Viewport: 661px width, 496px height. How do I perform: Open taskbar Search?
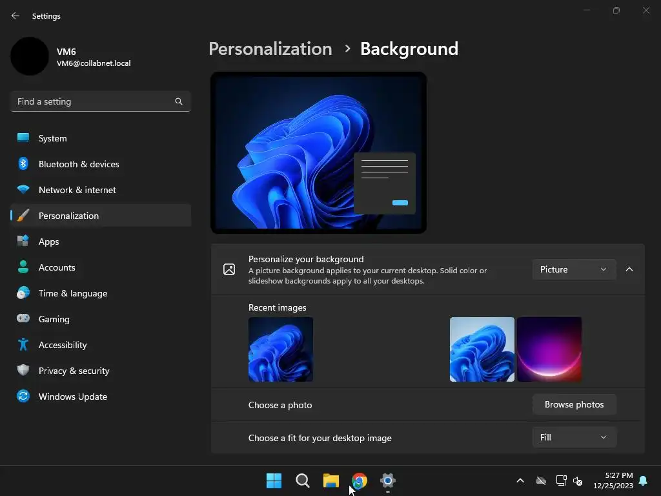(303, 480)
